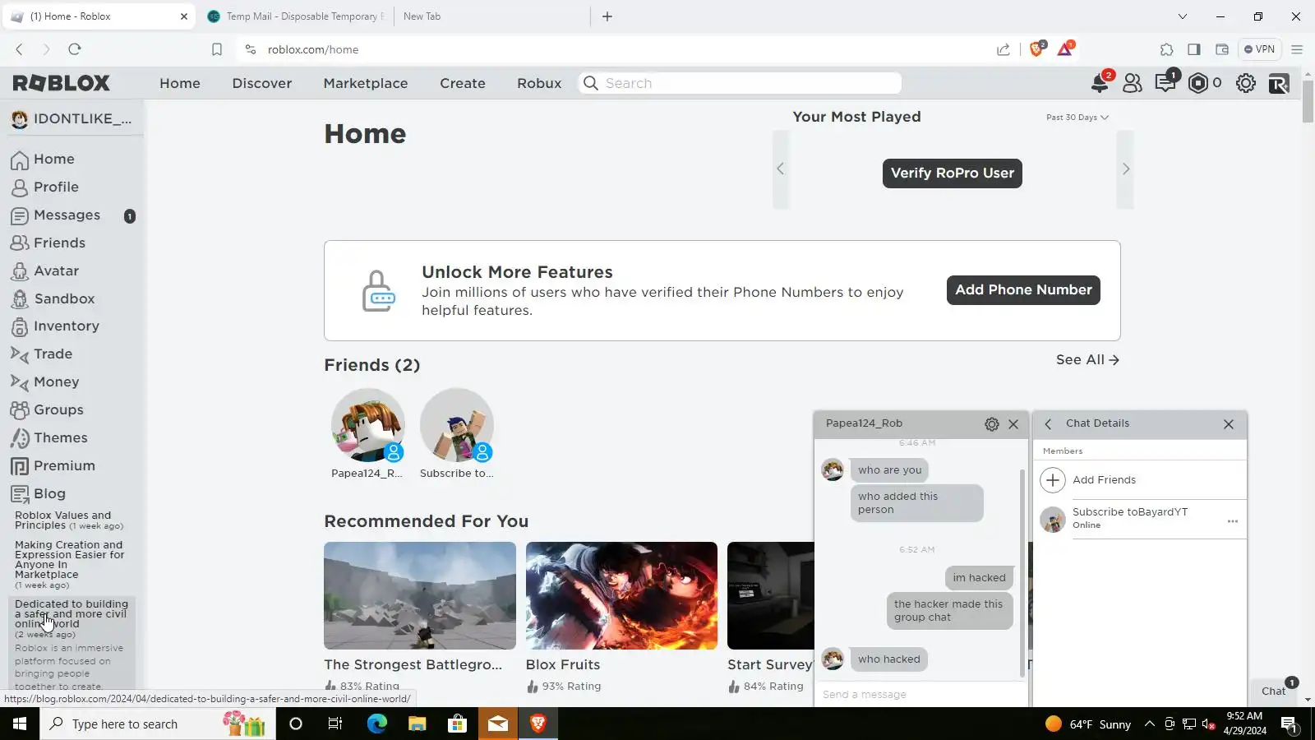1315x740 pixels.
Task: Click the Verify RoPro User button
Action: point(953,173)
